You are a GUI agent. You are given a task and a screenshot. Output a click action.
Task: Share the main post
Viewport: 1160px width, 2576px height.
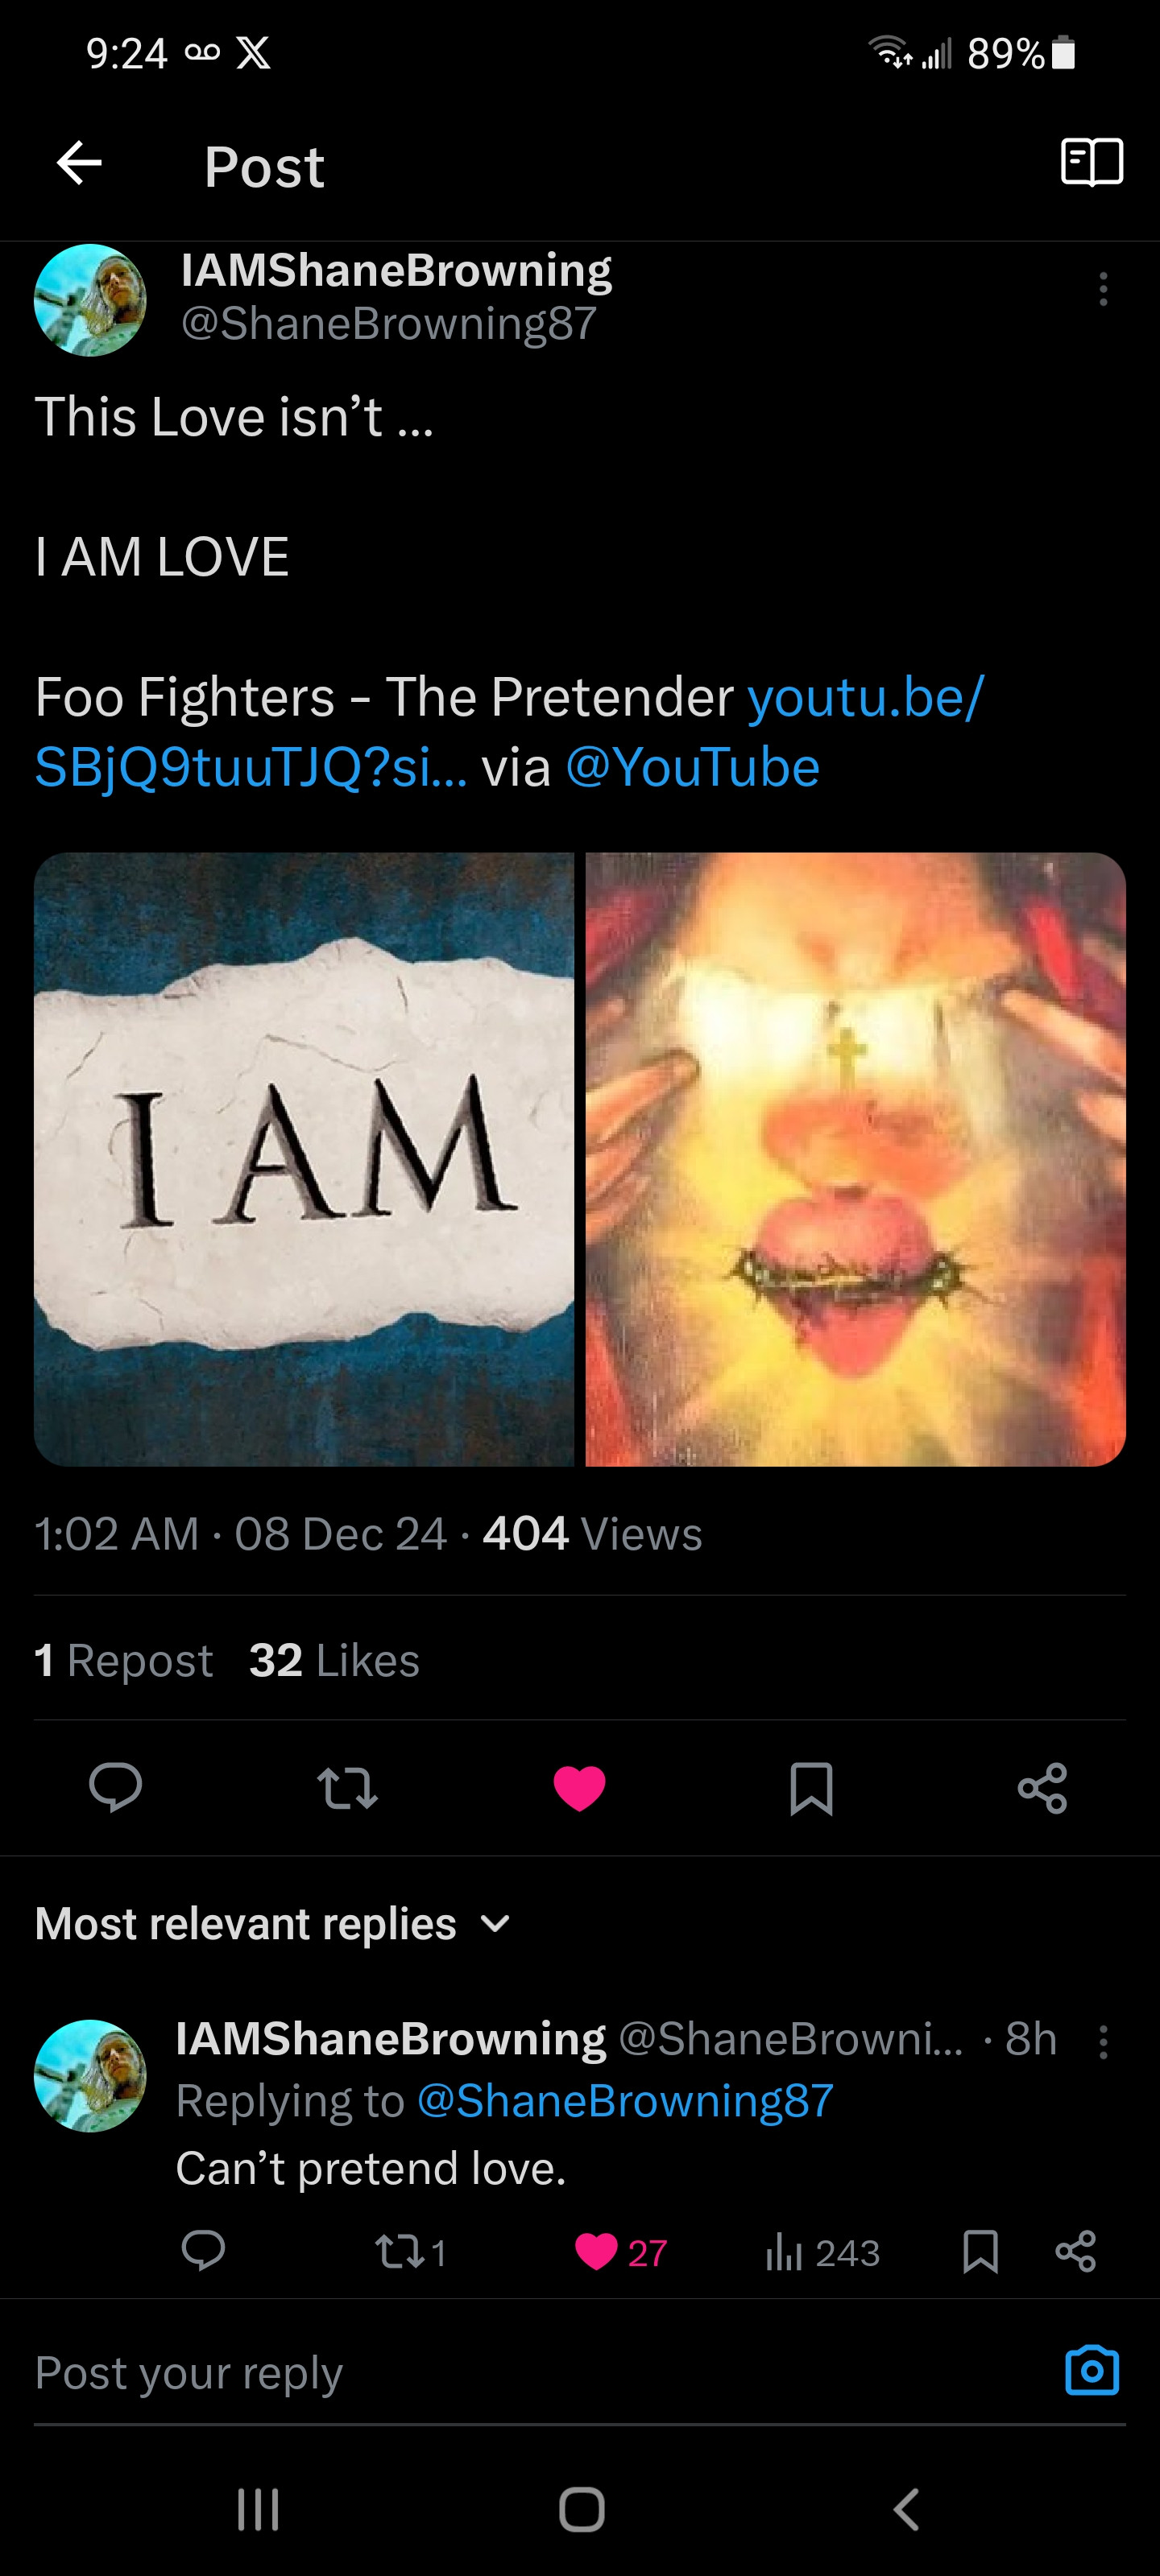pos(1042,1788)
